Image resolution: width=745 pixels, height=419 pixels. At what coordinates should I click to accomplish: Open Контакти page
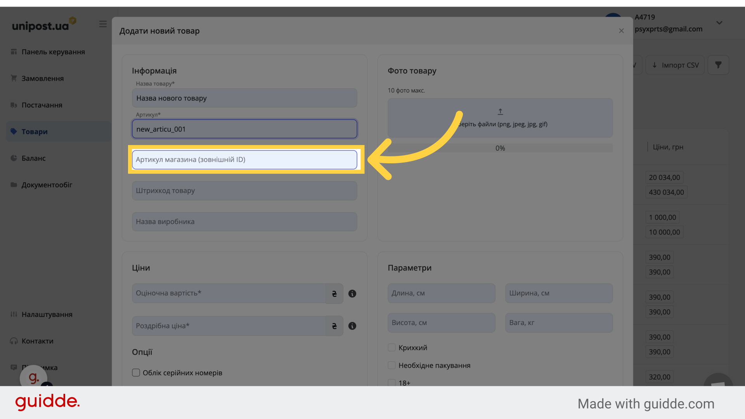pyautogui.click(x=38, y=341)
